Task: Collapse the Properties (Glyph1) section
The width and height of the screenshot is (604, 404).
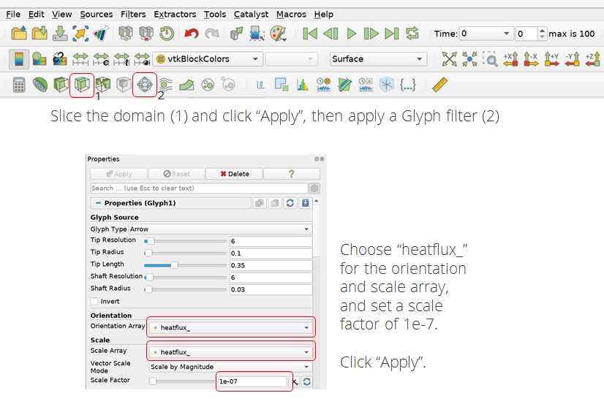Action: pyautogui.click(x=97, y=203)
